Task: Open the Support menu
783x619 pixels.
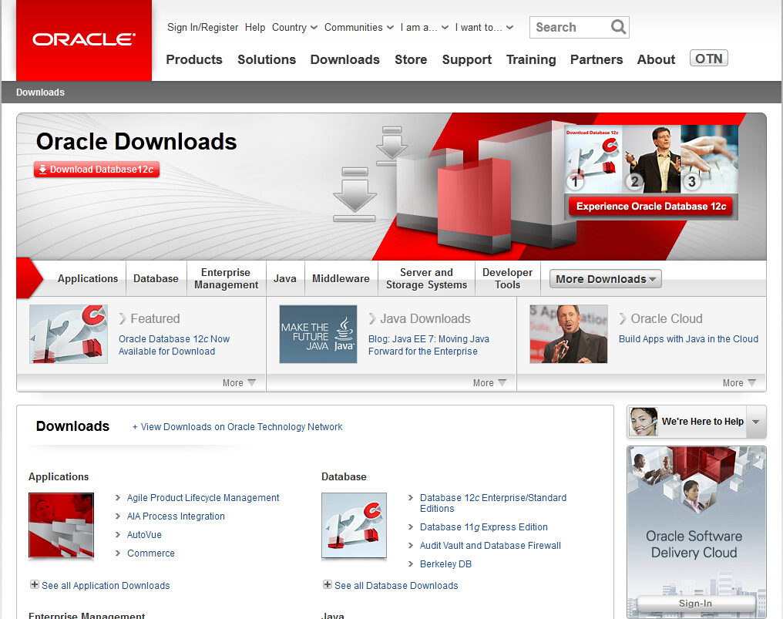Action: click(467, 59)
